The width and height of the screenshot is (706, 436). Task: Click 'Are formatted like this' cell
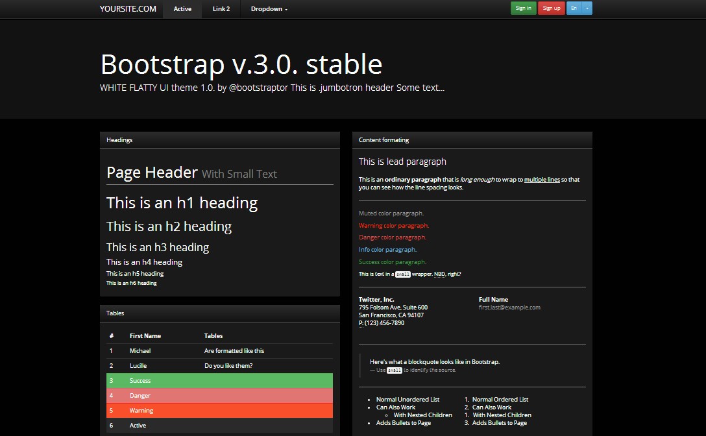click(234, 350)
